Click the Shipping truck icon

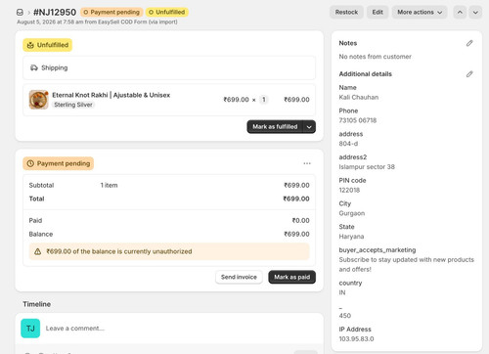[x=34, y=67]
